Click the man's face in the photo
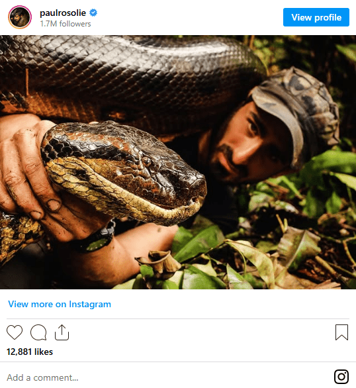The height and width of the screenshot is (388, 356). point(249,144)
